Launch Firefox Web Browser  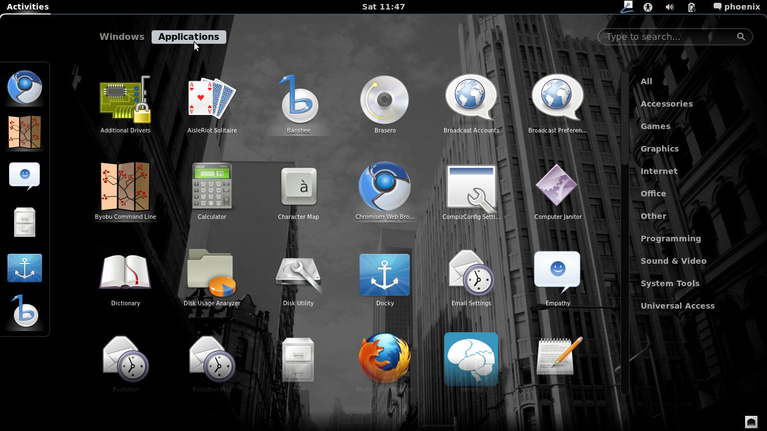click(385, 364)
